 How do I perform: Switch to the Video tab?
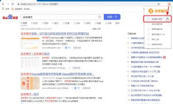click(45, 23)
